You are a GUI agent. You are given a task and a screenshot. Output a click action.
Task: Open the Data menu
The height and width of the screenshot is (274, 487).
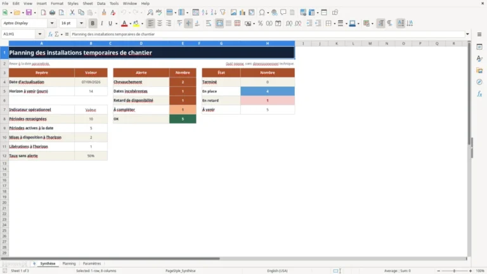click(101, 3)
